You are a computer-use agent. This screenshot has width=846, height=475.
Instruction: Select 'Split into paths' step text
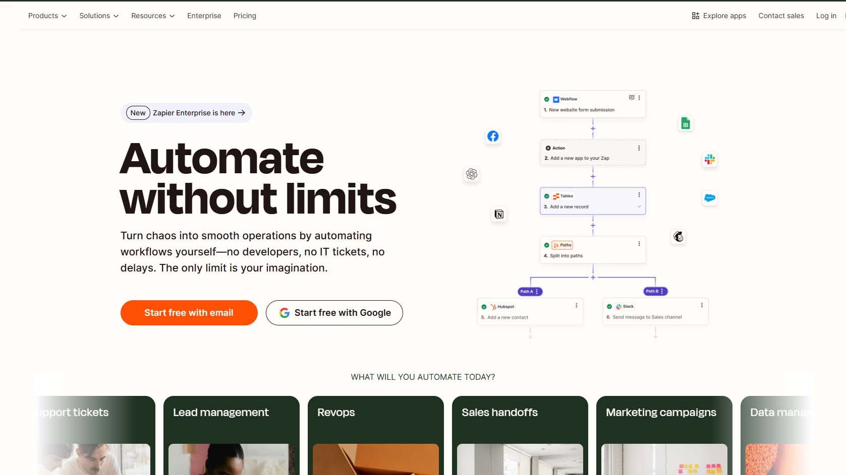point(566,256)
